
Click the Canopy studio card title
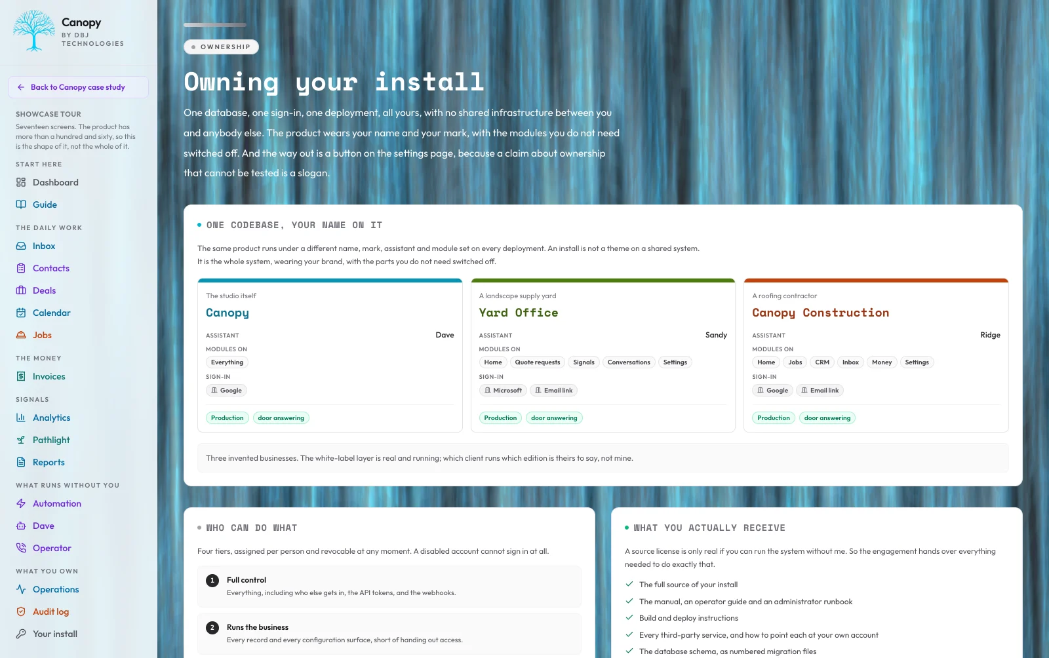[228, 313]
